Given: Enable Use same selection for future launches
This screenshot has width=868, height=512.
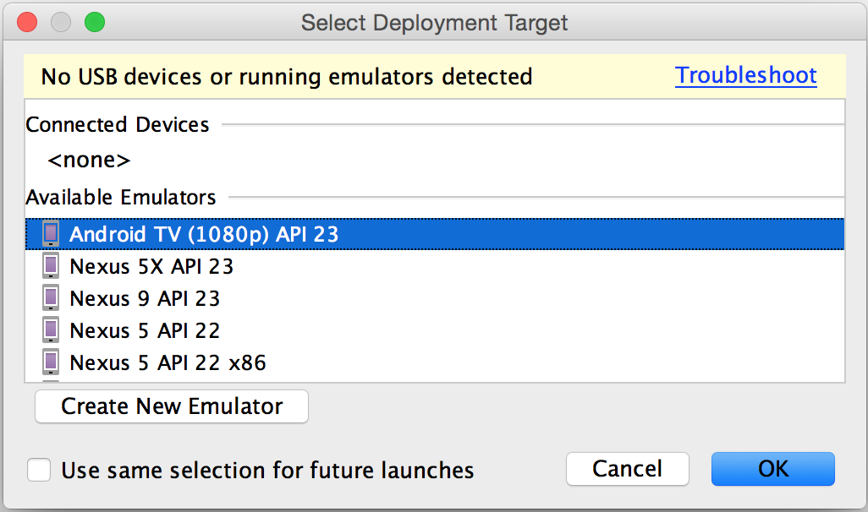Looking at the screenshot, I should (39, 470).
